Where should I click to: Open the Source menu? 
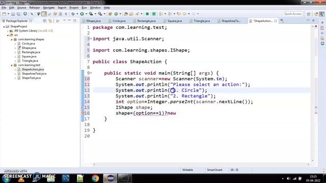[21, 8]
